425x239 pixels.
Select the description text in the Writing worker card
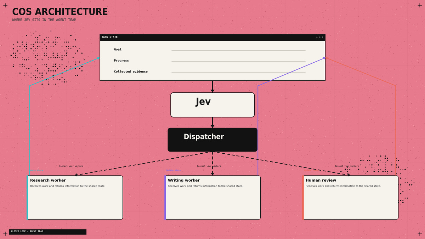(205, 186)
